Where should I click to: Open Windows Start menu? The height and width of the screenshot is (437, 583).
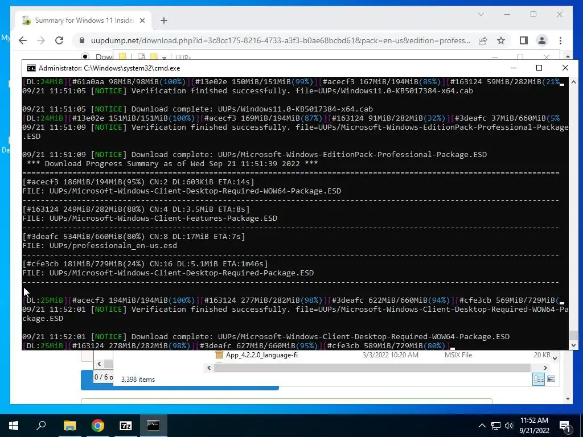click(x=14, y=426)
